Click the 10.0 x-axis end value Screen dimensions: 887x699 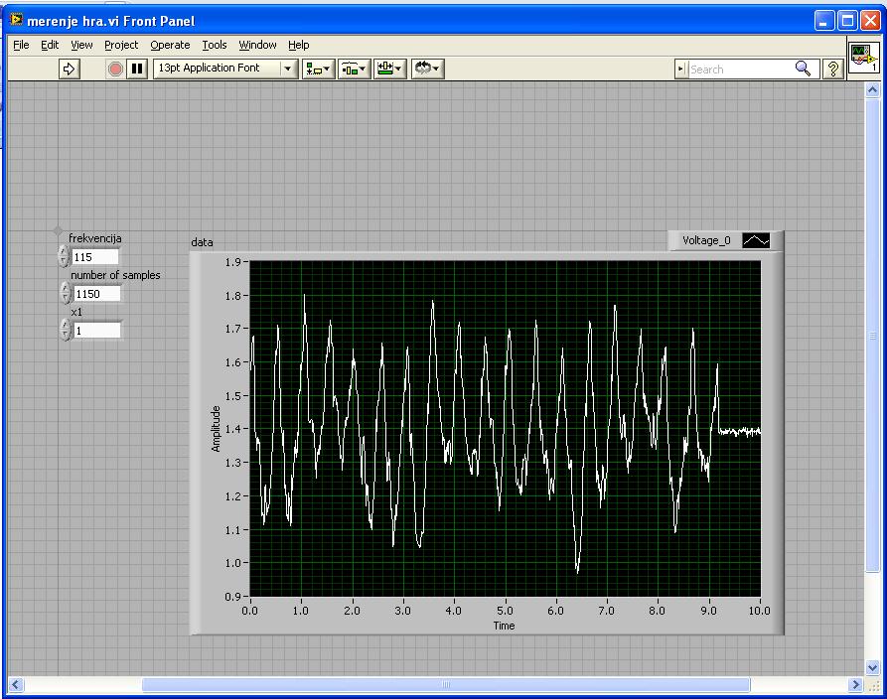pos(759,611)
